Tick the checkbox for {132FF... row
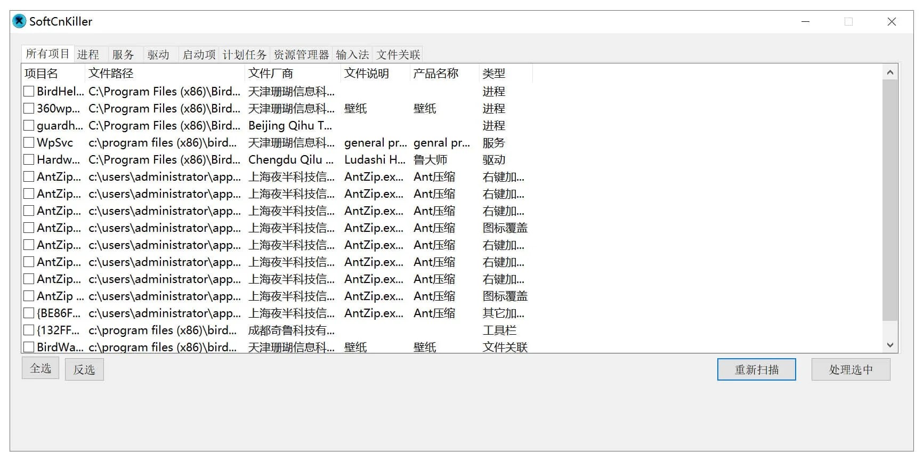 pos(29,330)
